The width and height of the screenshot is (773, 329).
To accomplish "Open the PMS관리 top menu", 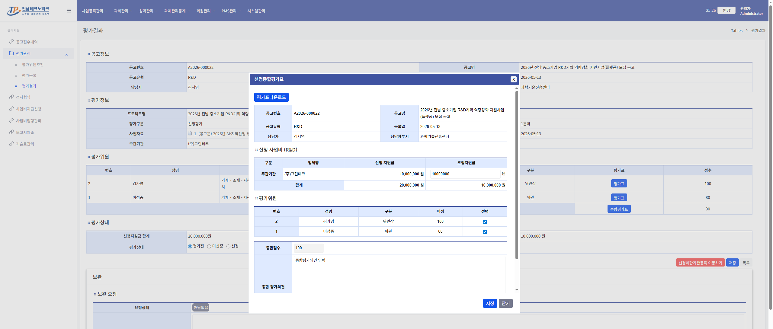I will click(x=229, y=11).
